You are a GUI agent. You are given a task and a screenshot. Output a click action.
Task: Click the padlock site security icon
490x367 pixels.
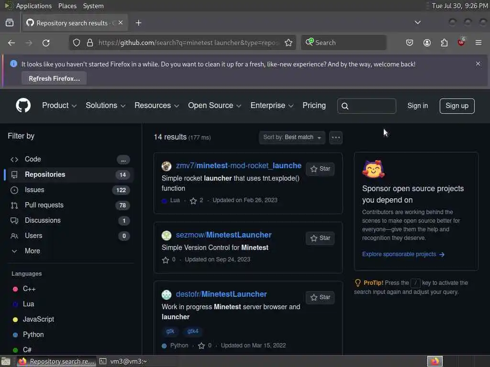coord(89,43)
